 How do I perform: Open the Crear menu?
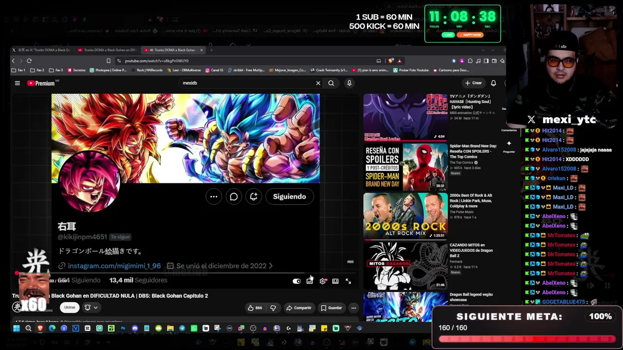(473, 83)
